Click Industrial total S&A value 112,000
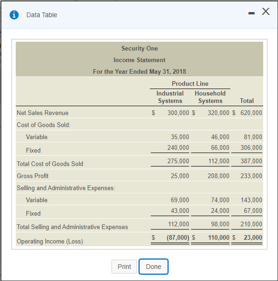 pyautogui.click(x=179, y=224)
